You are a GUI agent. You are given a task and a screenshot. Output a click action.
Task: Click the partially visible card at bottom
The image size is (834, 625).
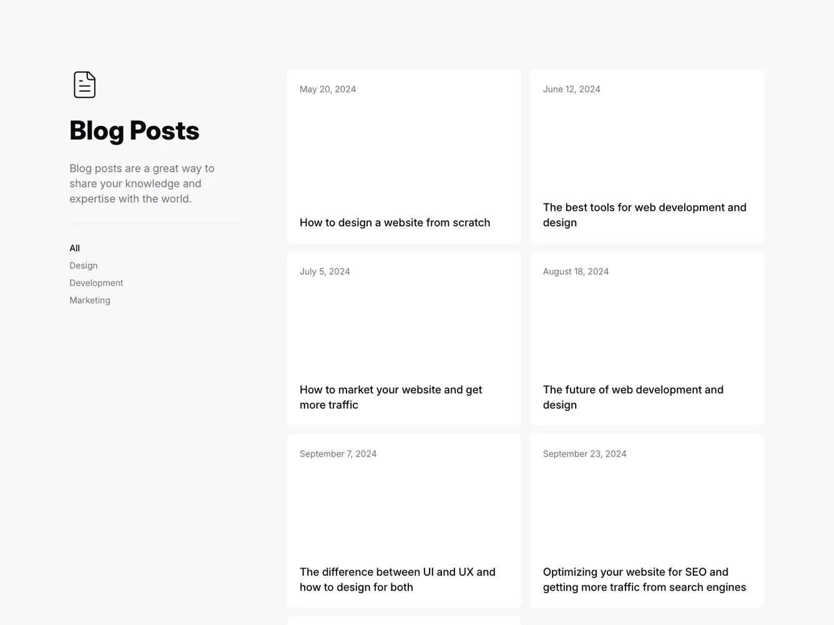pyautogui.click(x=404, y=621)
